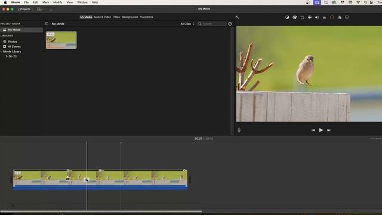Click the Photos library icon
Viewport: 382px width, 215px height.
(5, 42)
